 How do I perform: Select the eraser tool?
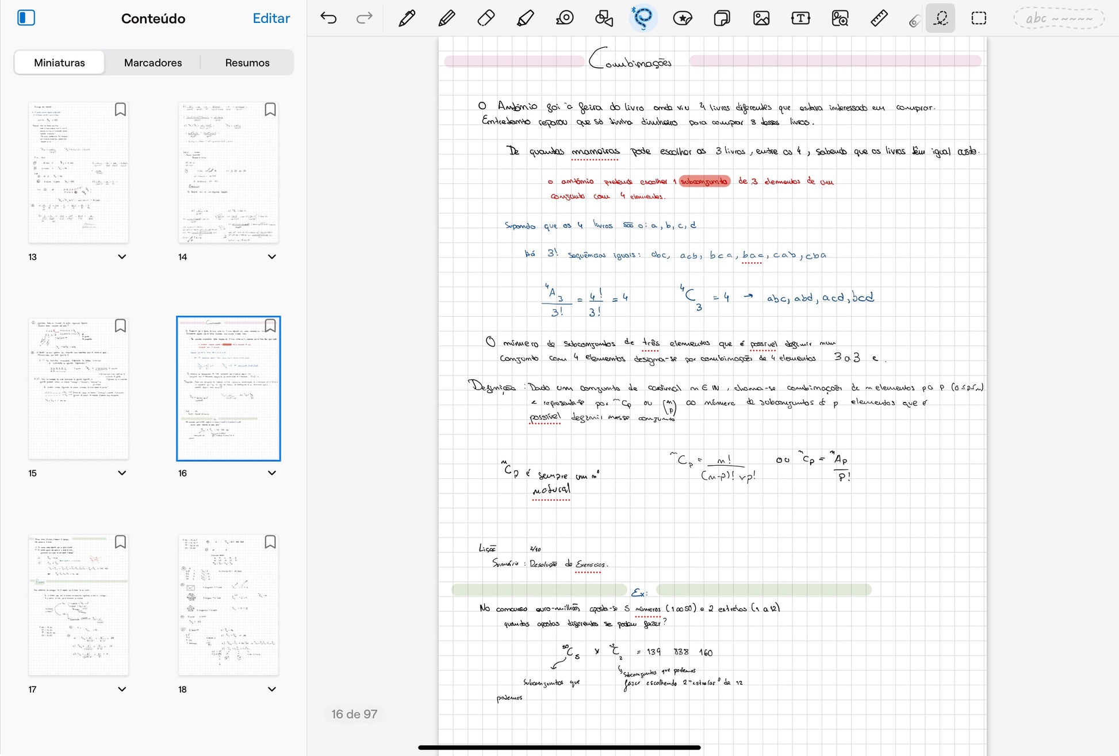point(486,18)
